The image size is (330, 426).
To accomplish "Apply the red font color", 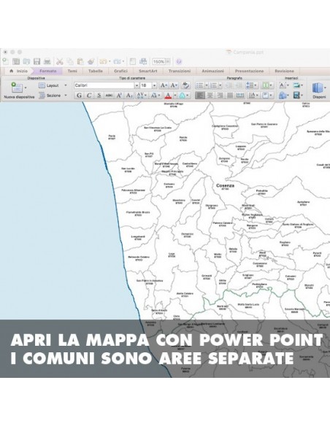I will pos(168,96).
